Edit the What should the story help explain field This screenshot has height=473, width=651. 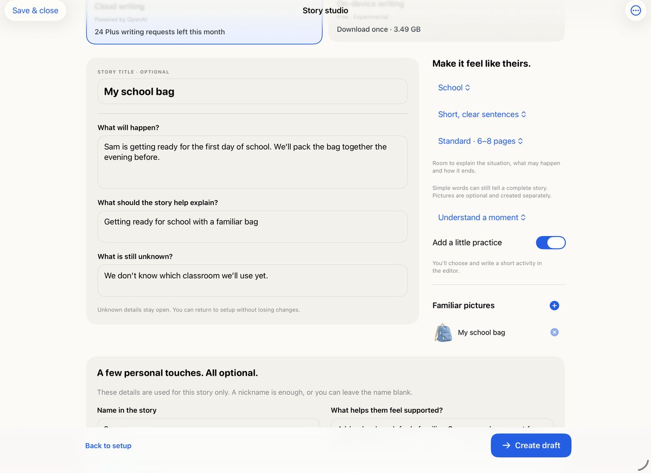tap(252, 227)
